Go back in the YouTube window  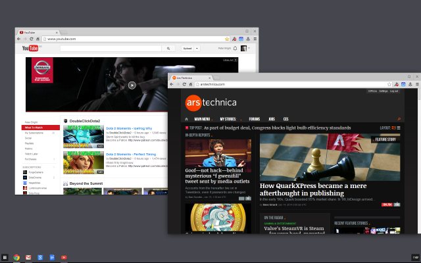pos(18,39)
